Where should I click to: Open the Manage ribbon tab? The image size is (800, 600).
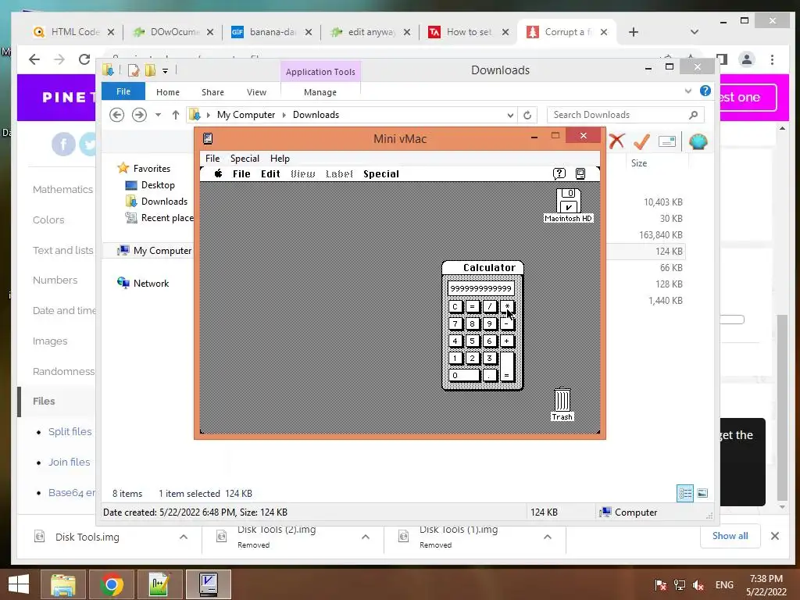(320, 92)
